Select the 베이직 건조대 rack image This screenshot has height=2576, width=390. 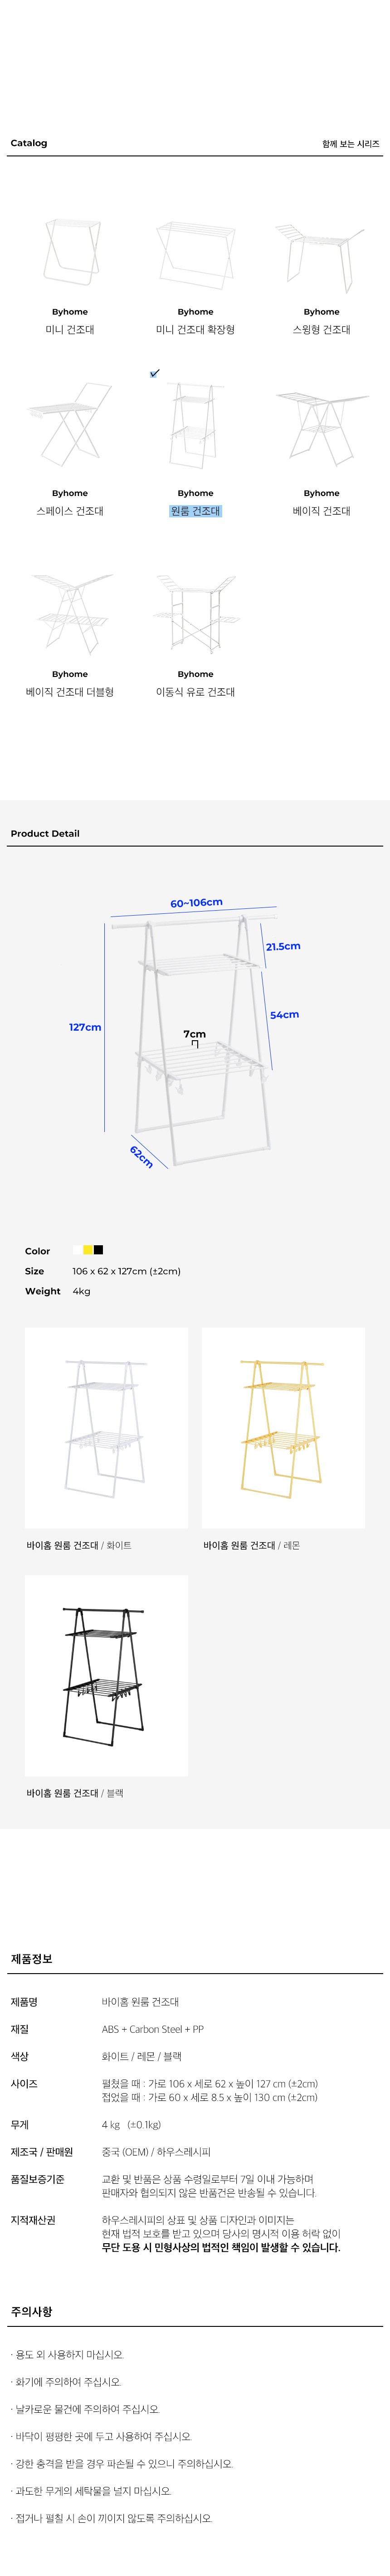click(x=321, y=427)
